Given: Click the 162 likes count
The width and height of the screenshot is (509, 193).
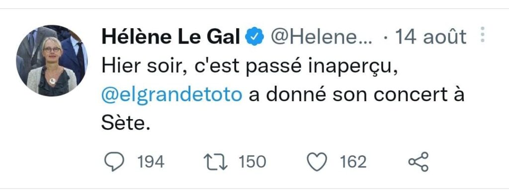Looking at the screenshot, I should pyautogui.click(x=353, y=162).
